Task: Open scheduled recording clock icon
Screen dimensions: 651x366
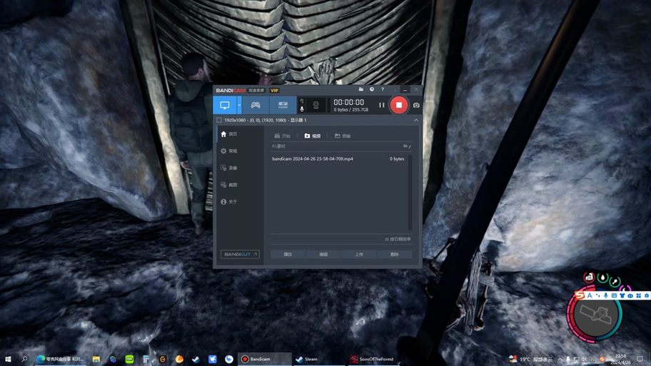Action: point(372,89)
